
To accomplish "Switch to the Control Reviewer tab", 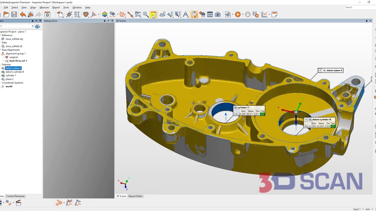I will (15, 196).
